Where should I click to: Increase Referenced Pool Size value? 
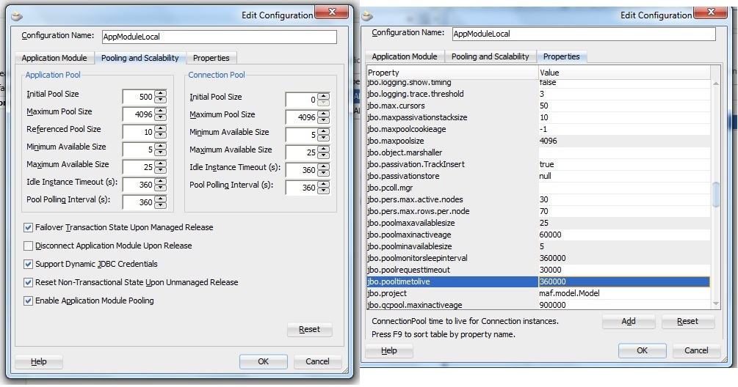[x=160, y=127]
